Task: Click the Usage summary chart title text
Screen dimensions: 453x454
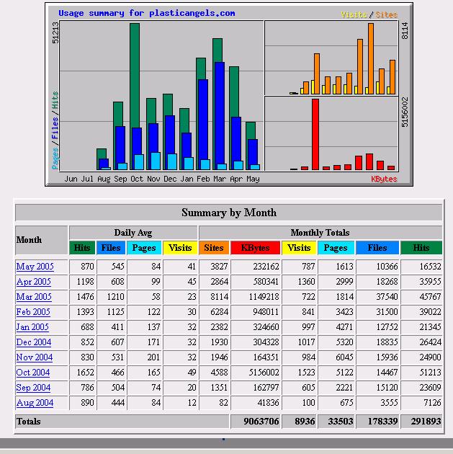Action: coord(146,13)
